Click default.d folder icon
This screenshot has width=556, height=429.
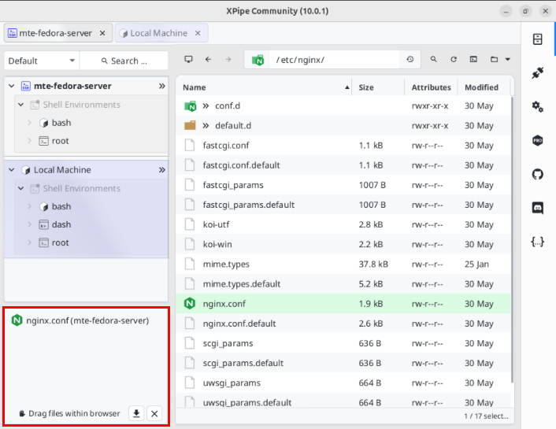(x=190, y=125)
